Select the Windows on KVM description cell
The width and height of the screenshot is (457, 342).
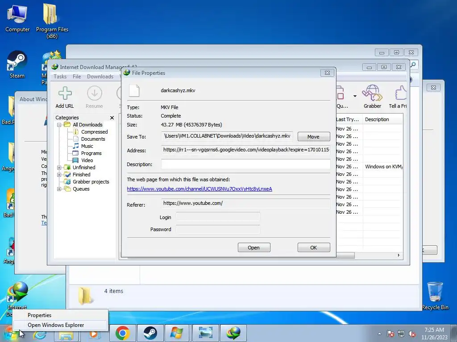pyautogui.click(x=383, y=167)
